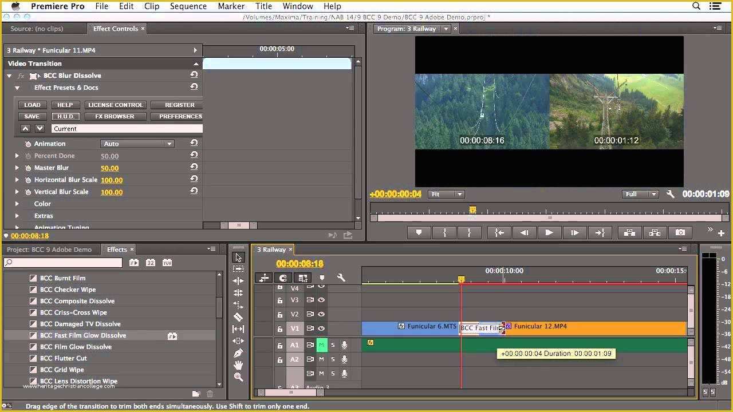Toggle Linked Selection in the timeline
This screenshot has width=733, height=412.
(x=302, y=278)
